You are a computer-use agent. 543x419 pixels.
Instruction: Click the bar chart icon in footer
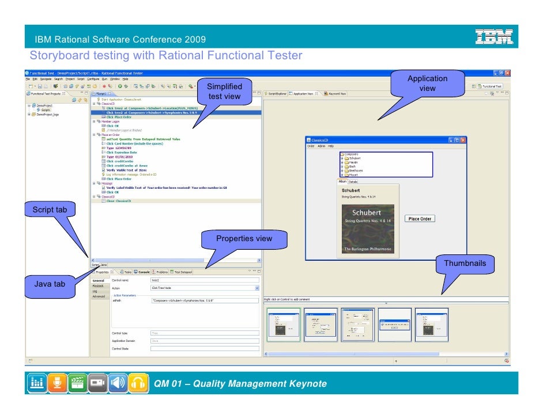(37, 383)
